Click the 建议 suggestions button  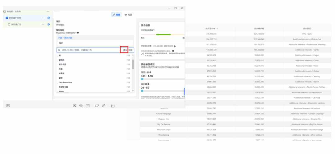125,50
